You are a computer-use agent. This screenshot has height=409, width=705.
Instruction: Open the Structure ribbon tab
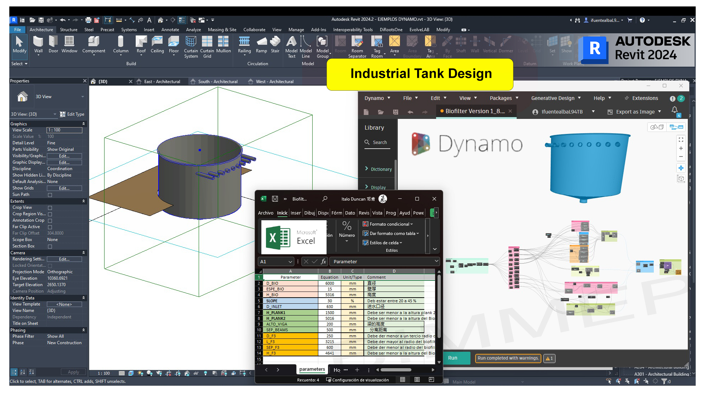[x=68, y=30]
